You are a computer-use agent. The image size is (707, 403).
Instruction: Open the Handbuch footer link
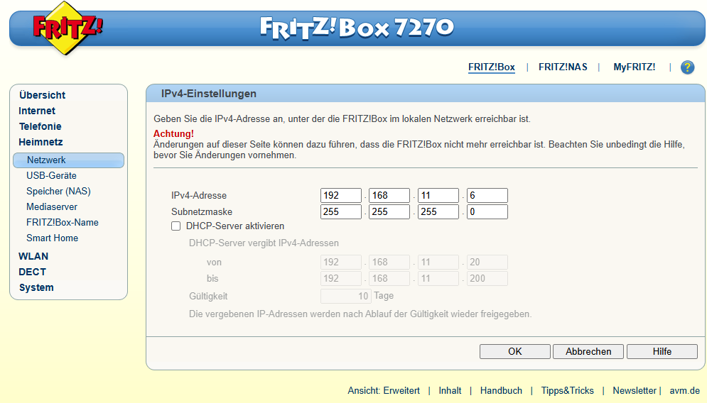pos(501,391)
